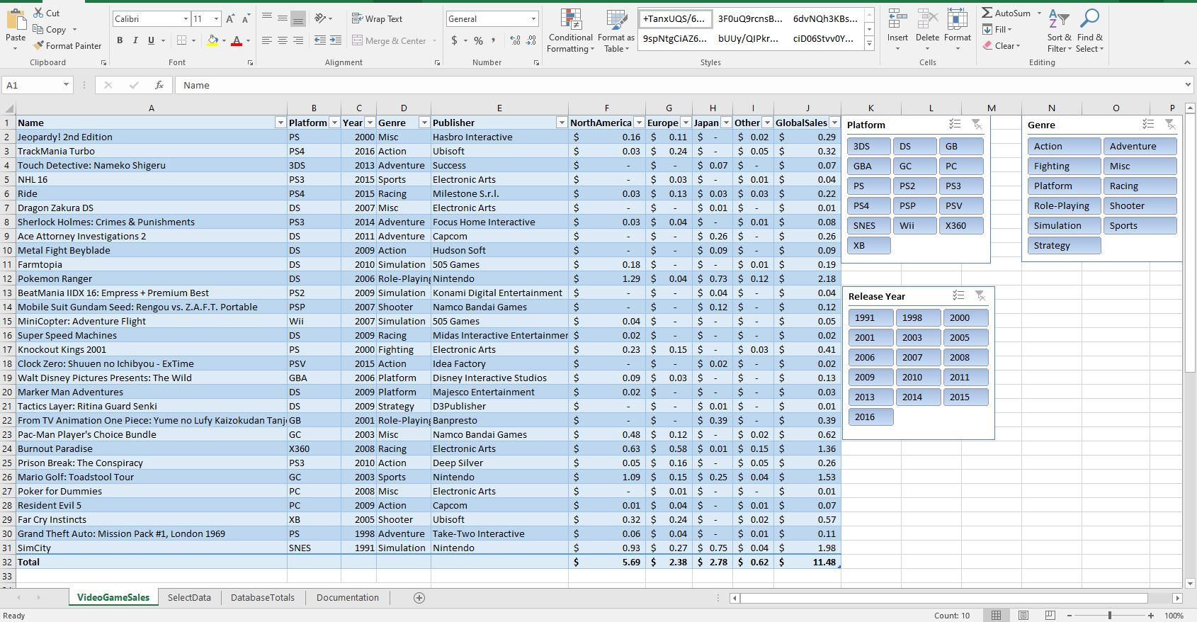Screen dimensions: 1197x622
Task: Switch to Page Break Preview view
Action: [x=1050, y=615]
